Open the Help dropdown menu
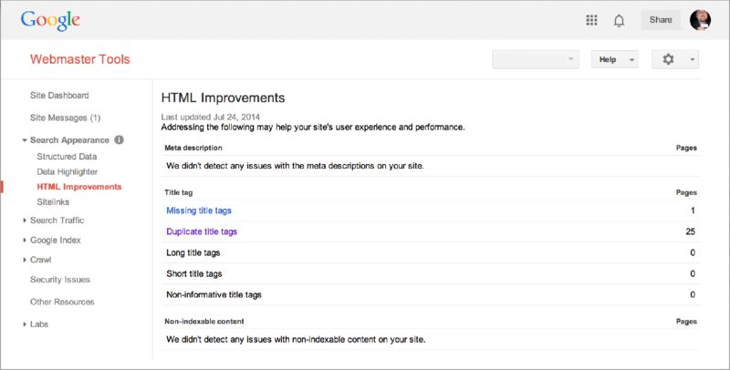The width and height of the screenshot is (730, 370). pyautogui.click(x=614, y=59)
